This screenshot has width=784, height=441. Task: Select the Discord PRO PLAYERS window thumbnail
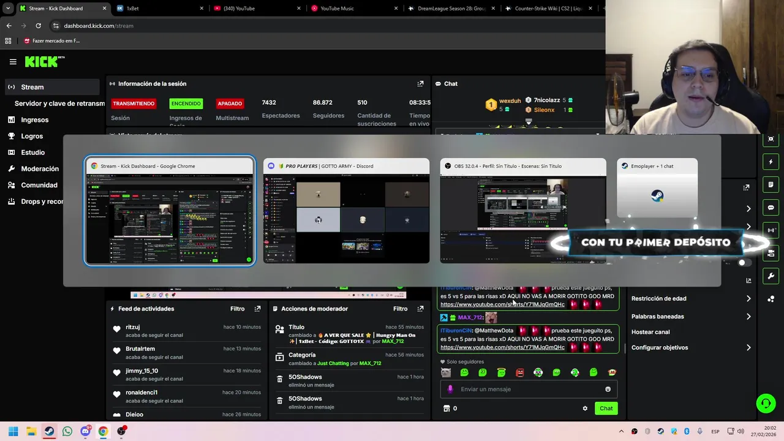(346, 211)
